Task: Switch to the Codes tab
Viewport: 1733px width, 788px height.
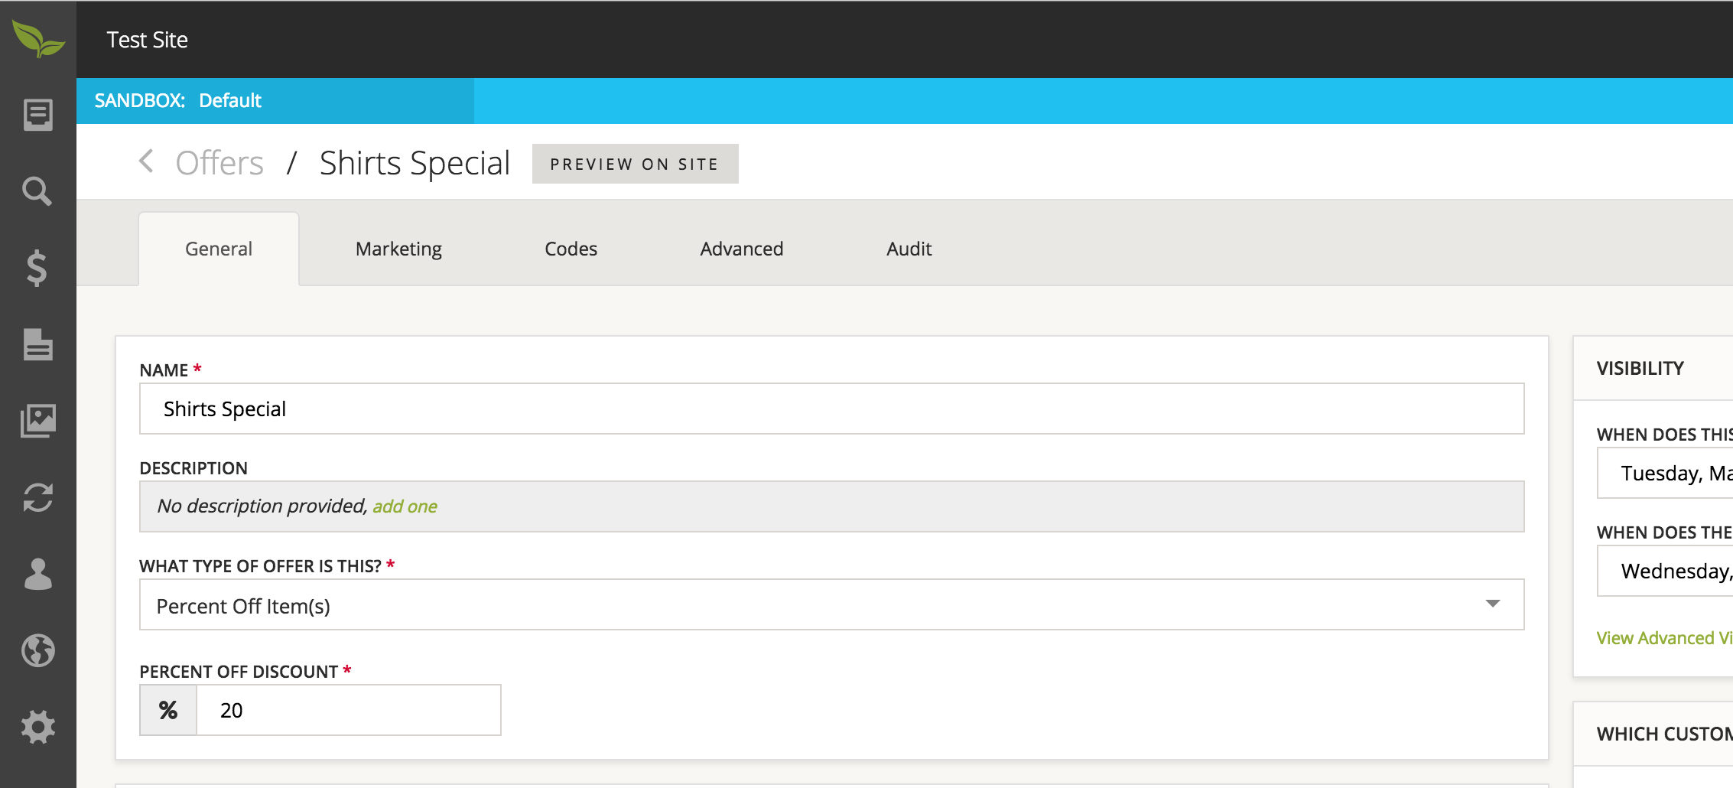Action: point(570,248)
